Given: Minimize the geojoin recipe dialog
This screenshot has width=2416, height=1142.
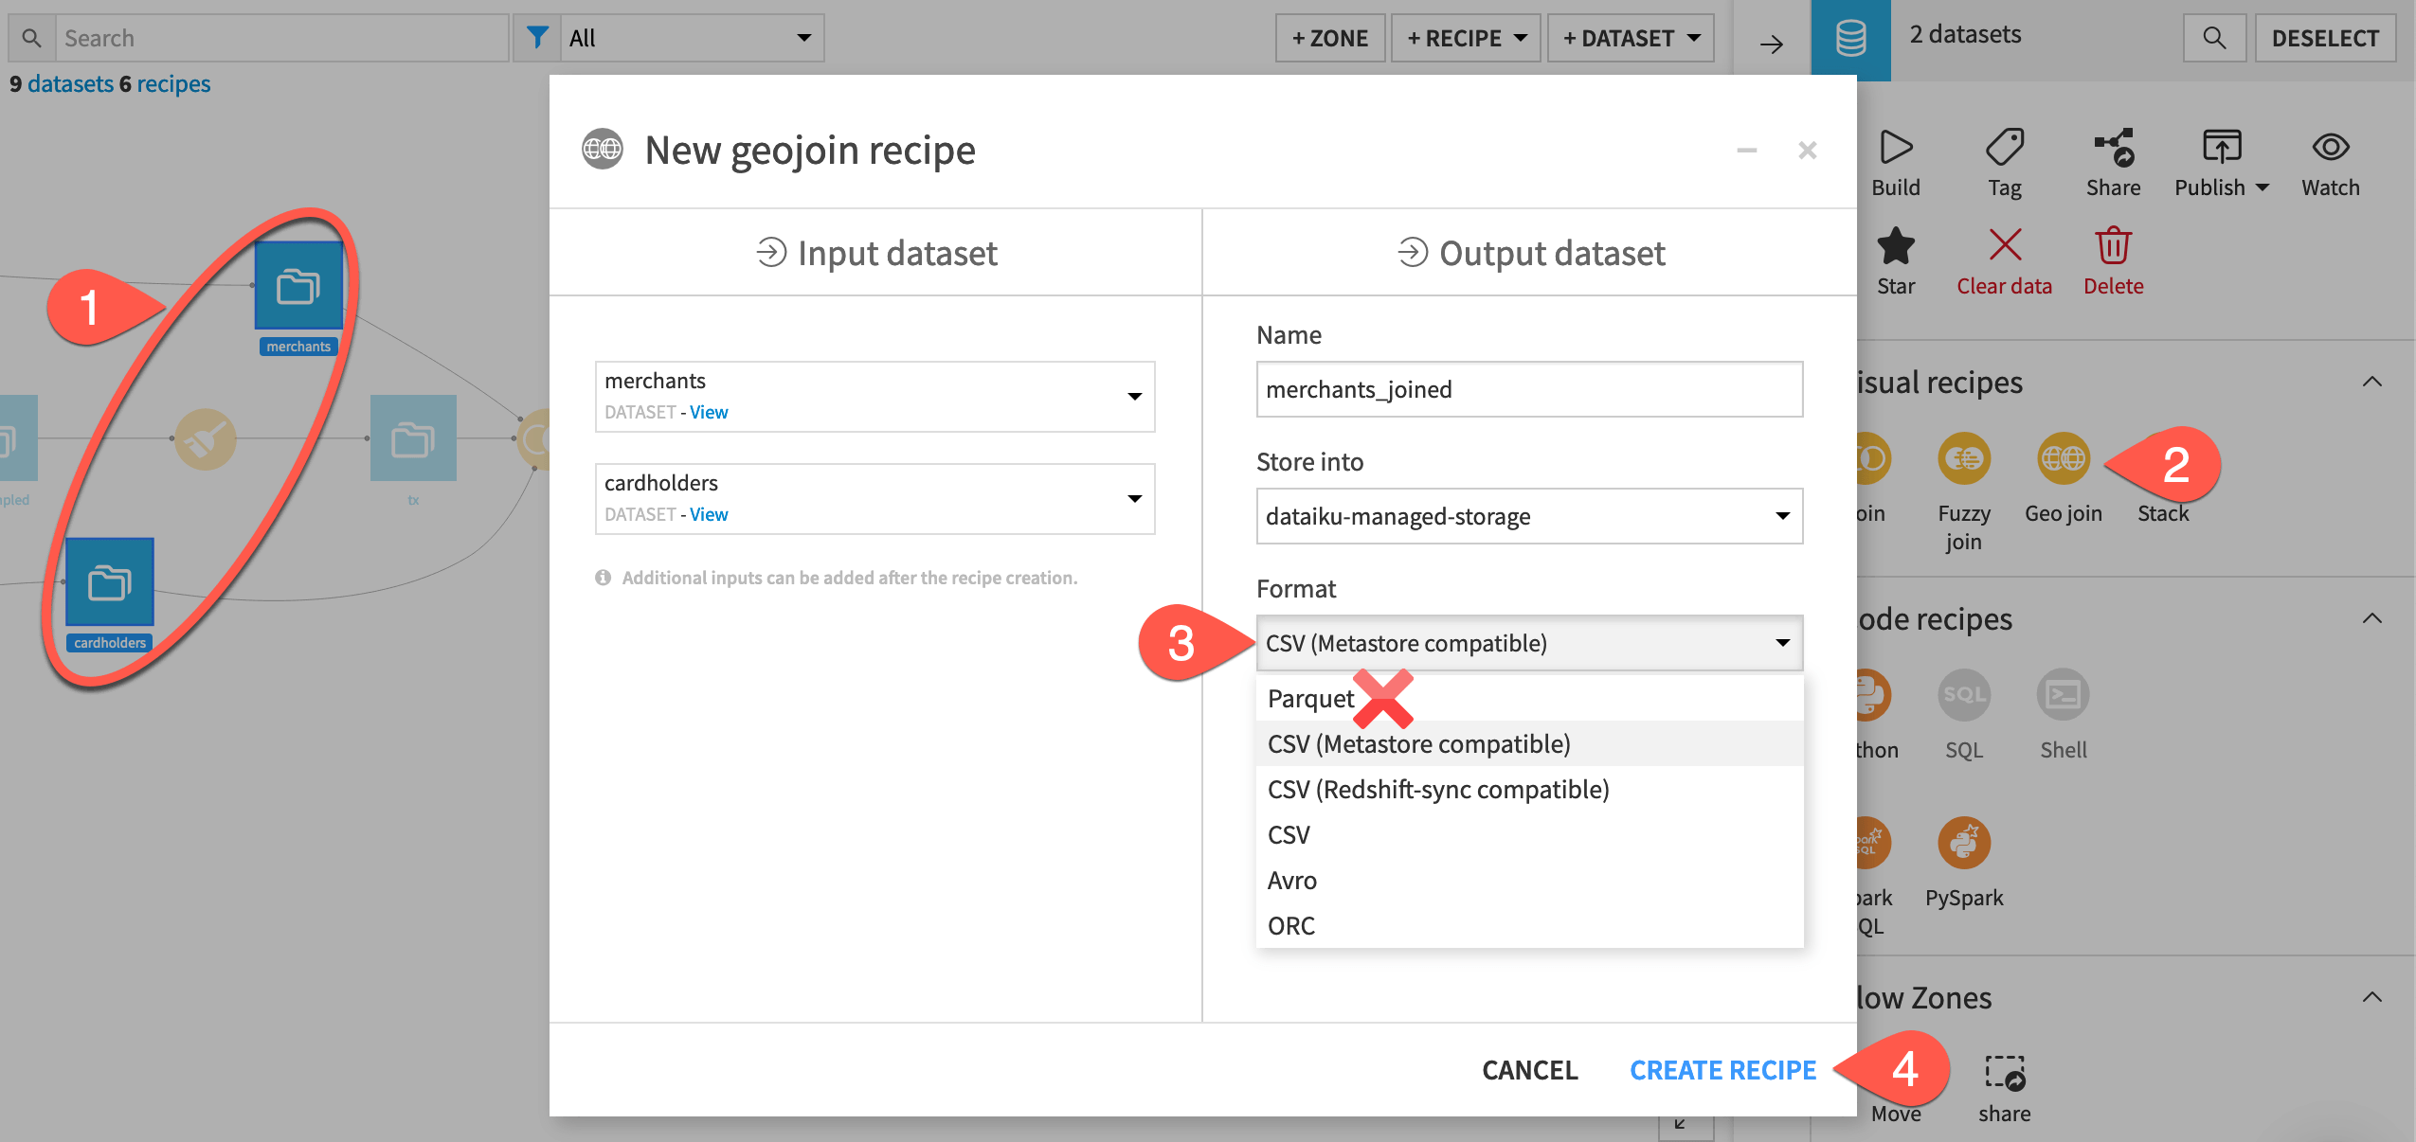Looking at the screenshot, I should tap(1747, 150).
